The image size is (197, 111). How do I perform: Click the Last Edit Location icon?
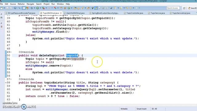[127, 8]
